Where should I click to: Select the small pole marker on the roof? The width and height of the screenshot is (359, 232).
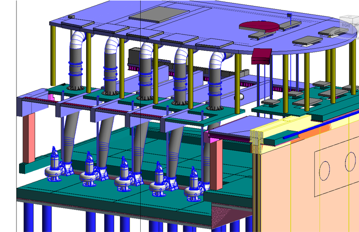289,19
